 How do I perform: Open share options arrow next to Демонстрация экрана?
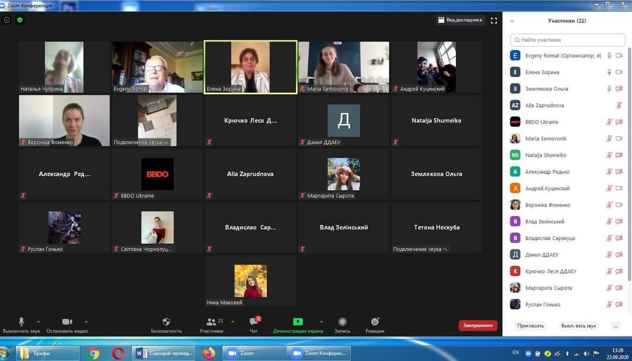[321, 321]
